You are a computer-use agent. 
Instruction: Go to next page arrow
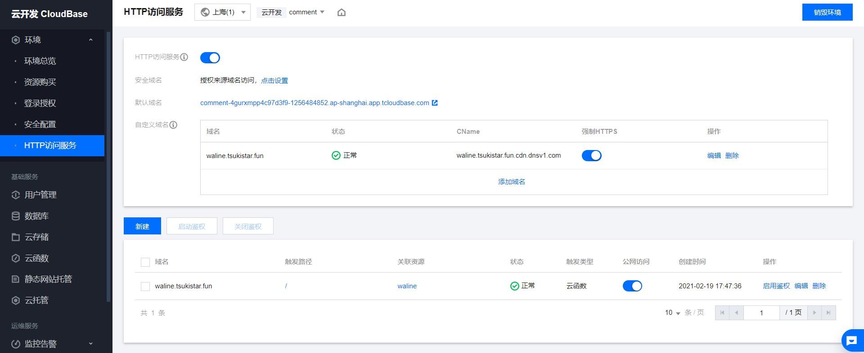[814, 313]
